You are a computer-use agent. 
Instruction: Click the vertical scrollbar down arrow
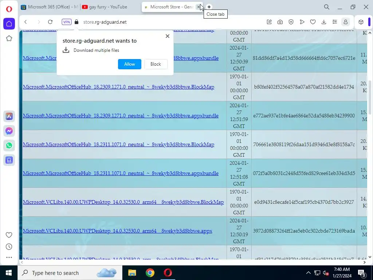click(370, 257)
